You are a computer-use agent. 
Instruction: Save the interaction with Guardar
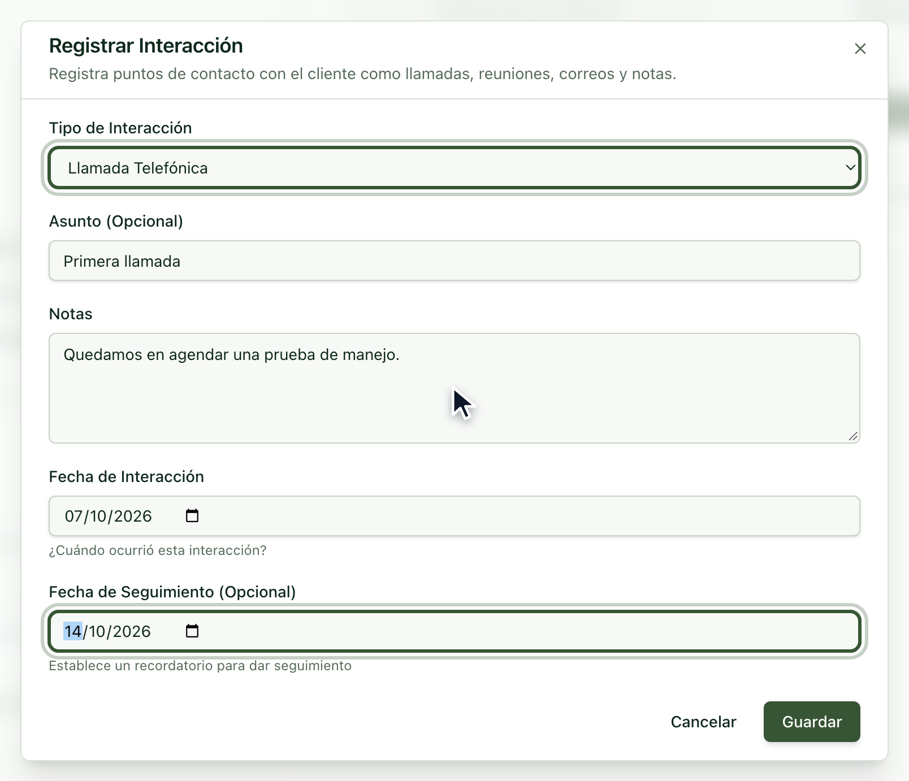tap(812, 722)
